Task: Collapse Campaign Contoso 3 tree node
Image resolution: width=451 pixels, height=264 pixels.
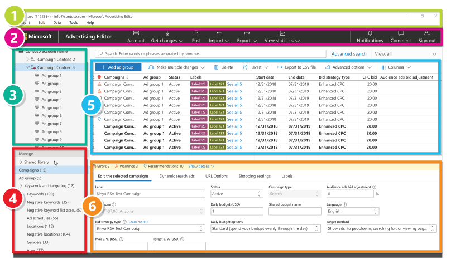Action: point(27,67)
